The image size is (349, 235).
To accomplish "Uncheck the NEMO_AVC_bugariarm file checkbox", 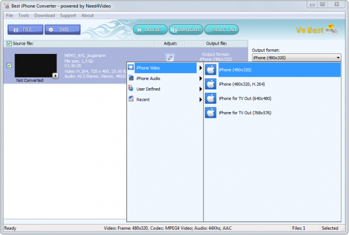I will 9,66.
